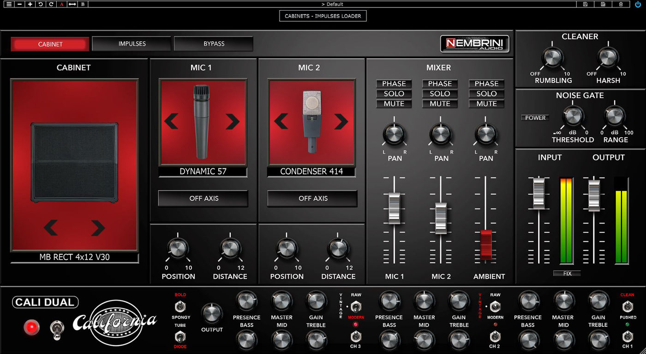Click the A/B copy double-arrow icon

pyautogui.click(x=72, y=4)
